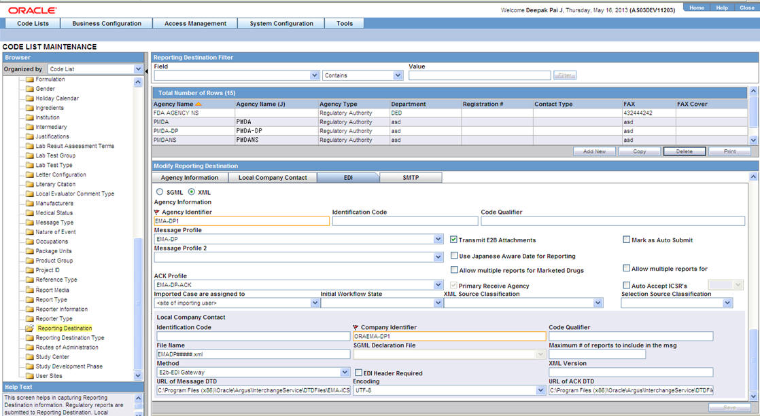
Task: Uncheck Transmit E2B Attachments
Action: point(453,239)
